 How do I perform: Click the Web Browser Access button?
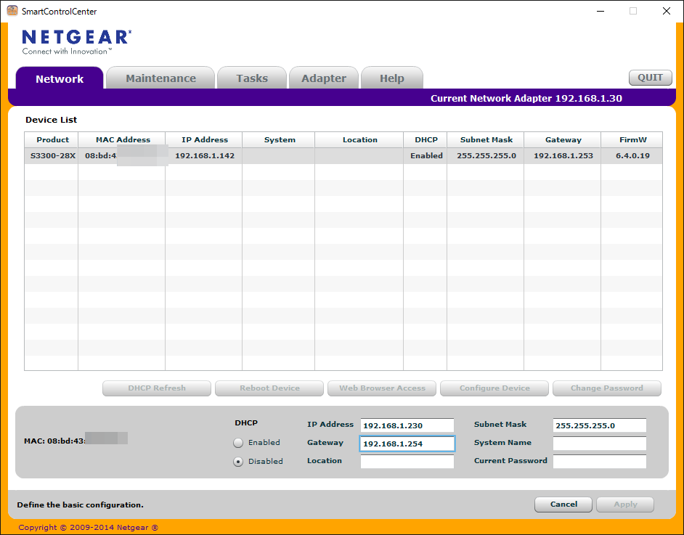pyautogui.click(x=382, y=388)
